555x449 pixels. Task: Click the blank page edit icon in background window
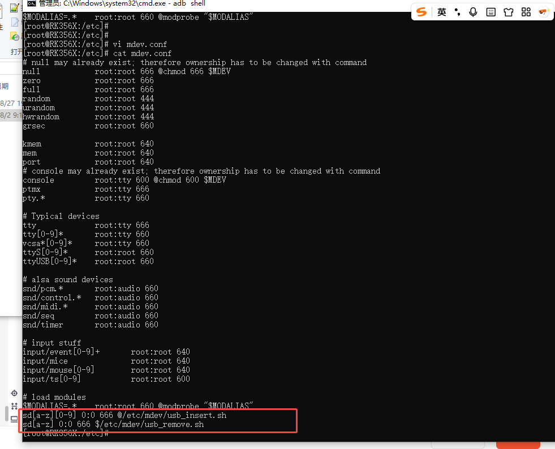click(x=15, y=22)
